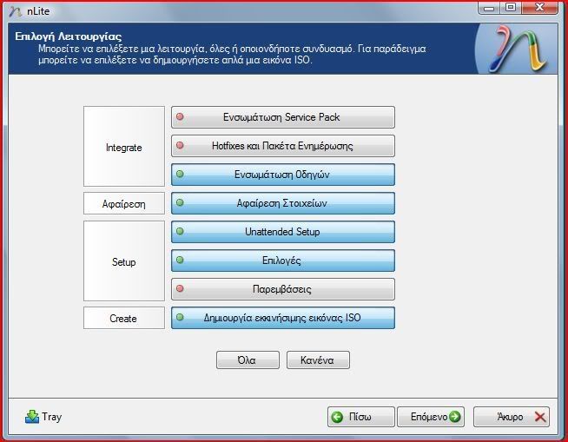This screenshot has height=442, width=568.
Task: Go back with the Πίσω button
Action: pos(361,417)
